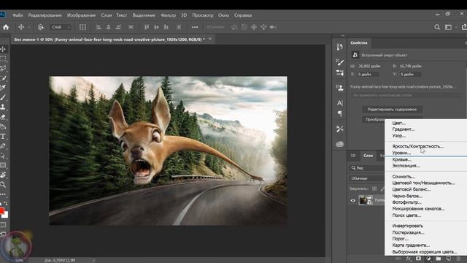Toggle Auto-Select checkbox in options bar
This screenshot has width=467, height=263.
(x=41, y=27)
